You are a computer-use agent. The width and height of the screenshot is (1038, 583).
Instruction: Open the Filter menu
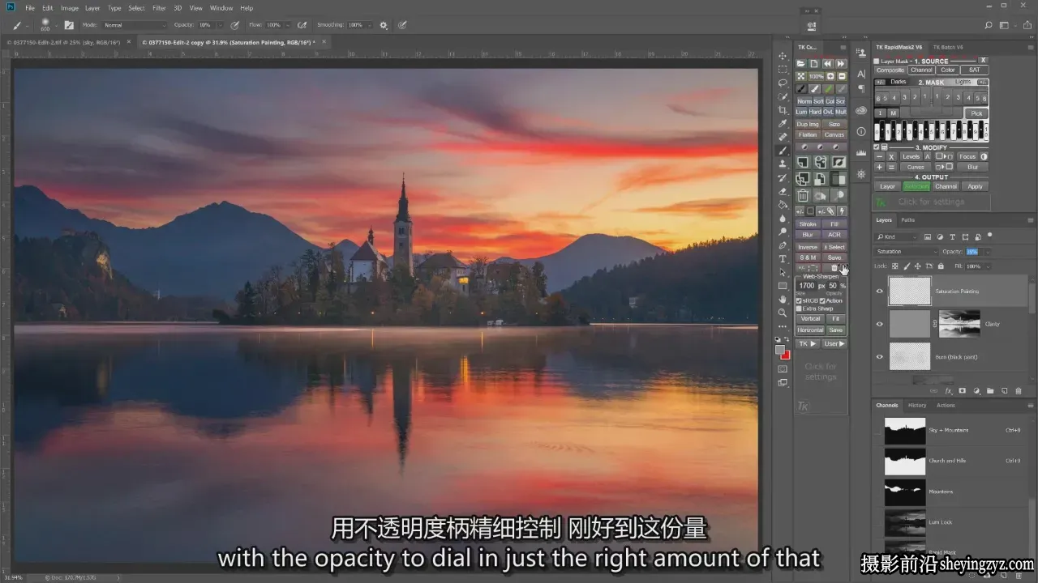[x=159, y=8]
